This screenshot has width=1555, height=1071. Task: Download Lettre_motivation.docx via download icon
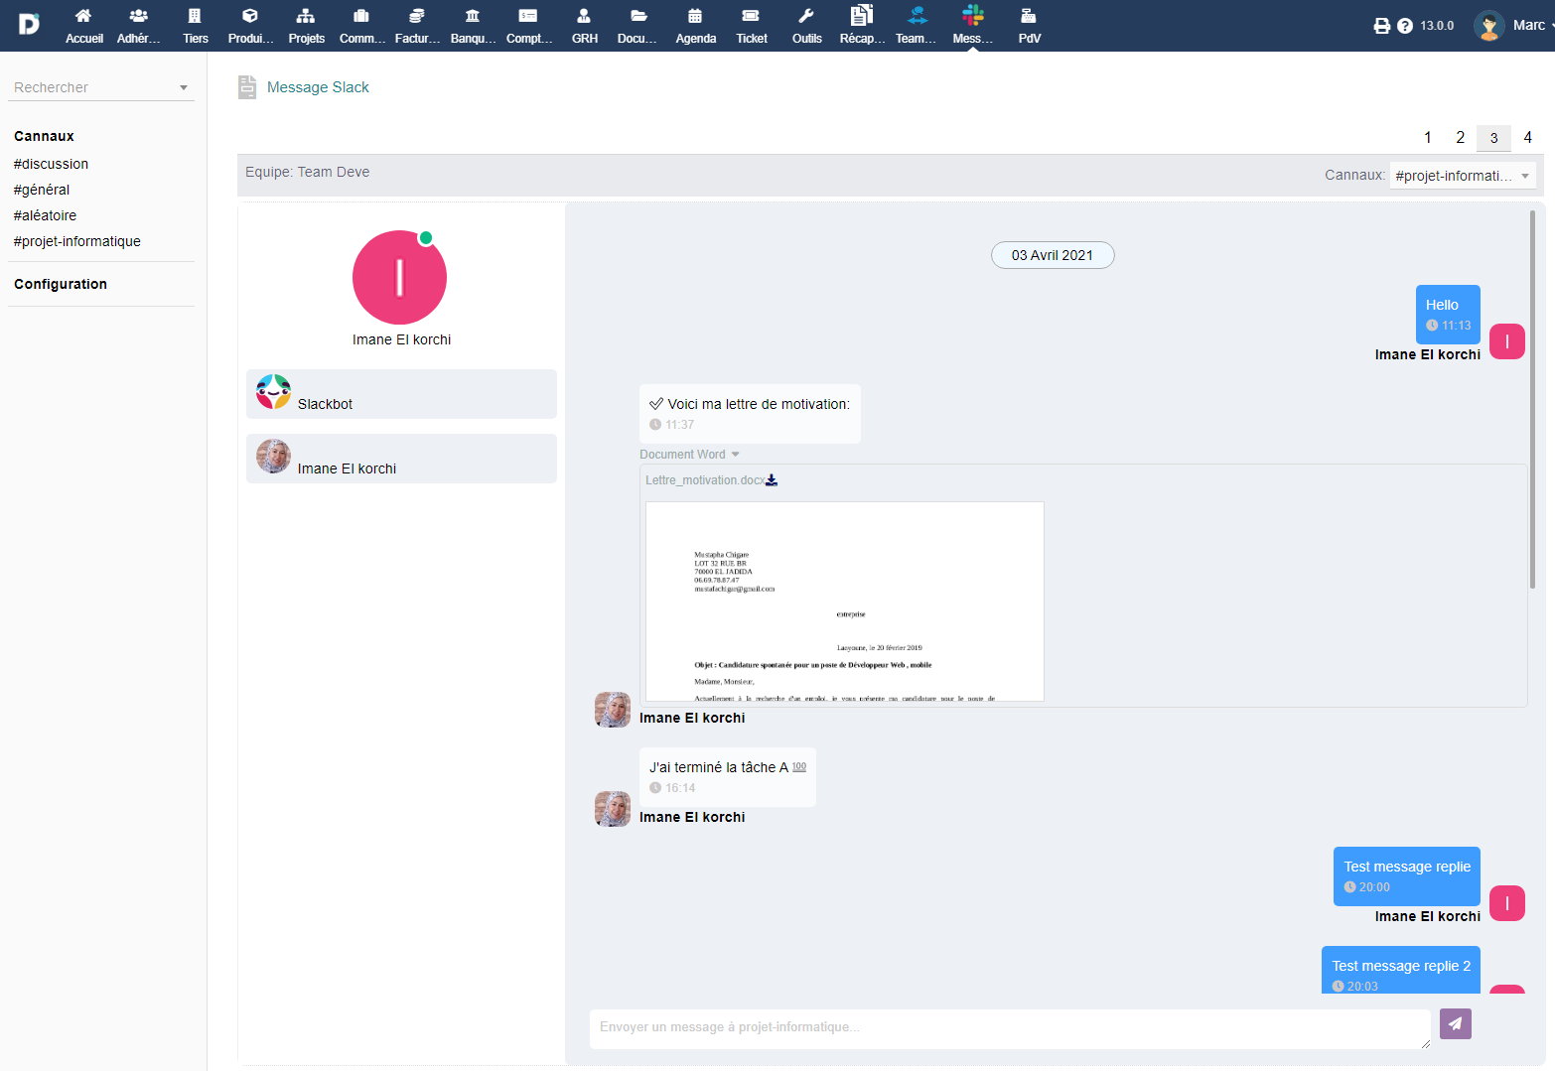(772, 480)
